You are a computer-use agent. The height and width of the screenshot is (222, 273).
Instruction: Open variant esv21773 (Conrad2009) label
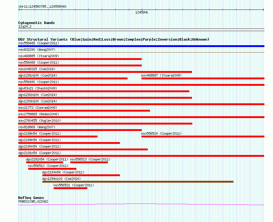click(x=38, y=108)
